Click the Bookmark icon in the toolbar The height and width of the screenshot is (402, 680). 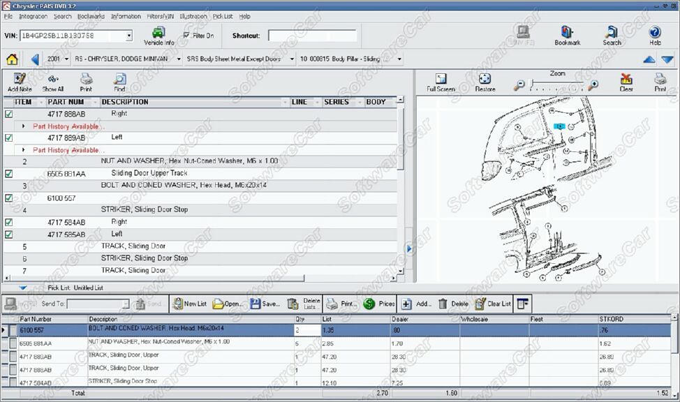tap(567, 35)
